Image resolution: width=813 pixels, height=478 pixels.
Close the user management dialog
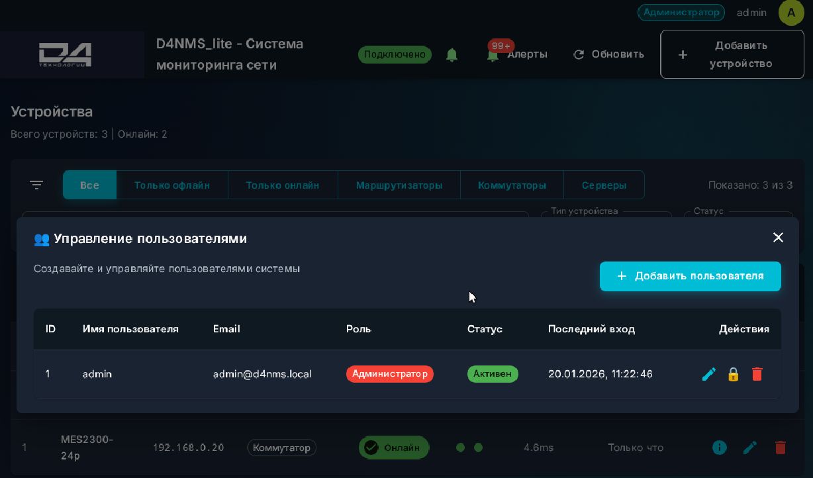778,238
